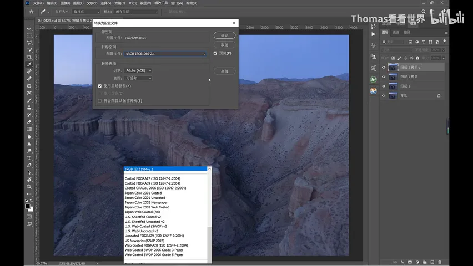This screenshot has width=473, height=266.
Task: Toggle Use Black Point Compensation checkbox
Action: click(100, 86)
